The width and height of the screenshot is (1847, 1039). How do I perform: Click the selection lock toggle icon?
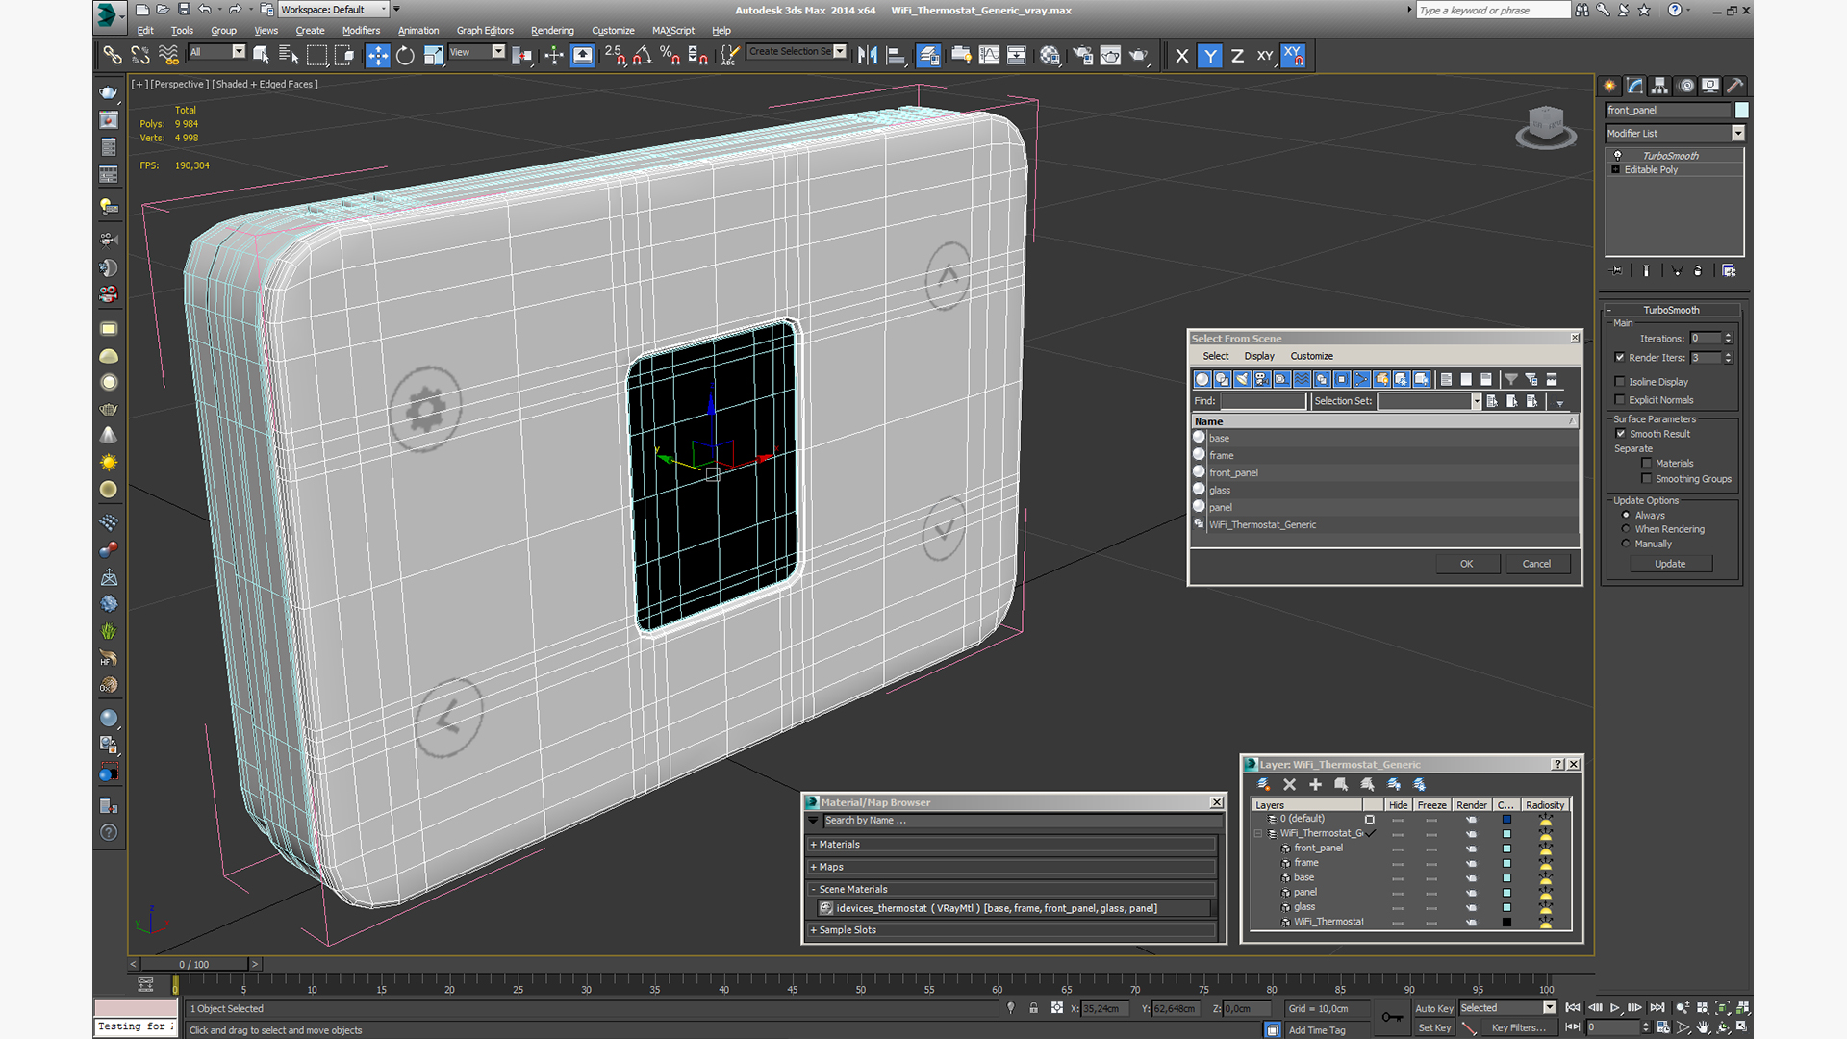[1033, 1008]
